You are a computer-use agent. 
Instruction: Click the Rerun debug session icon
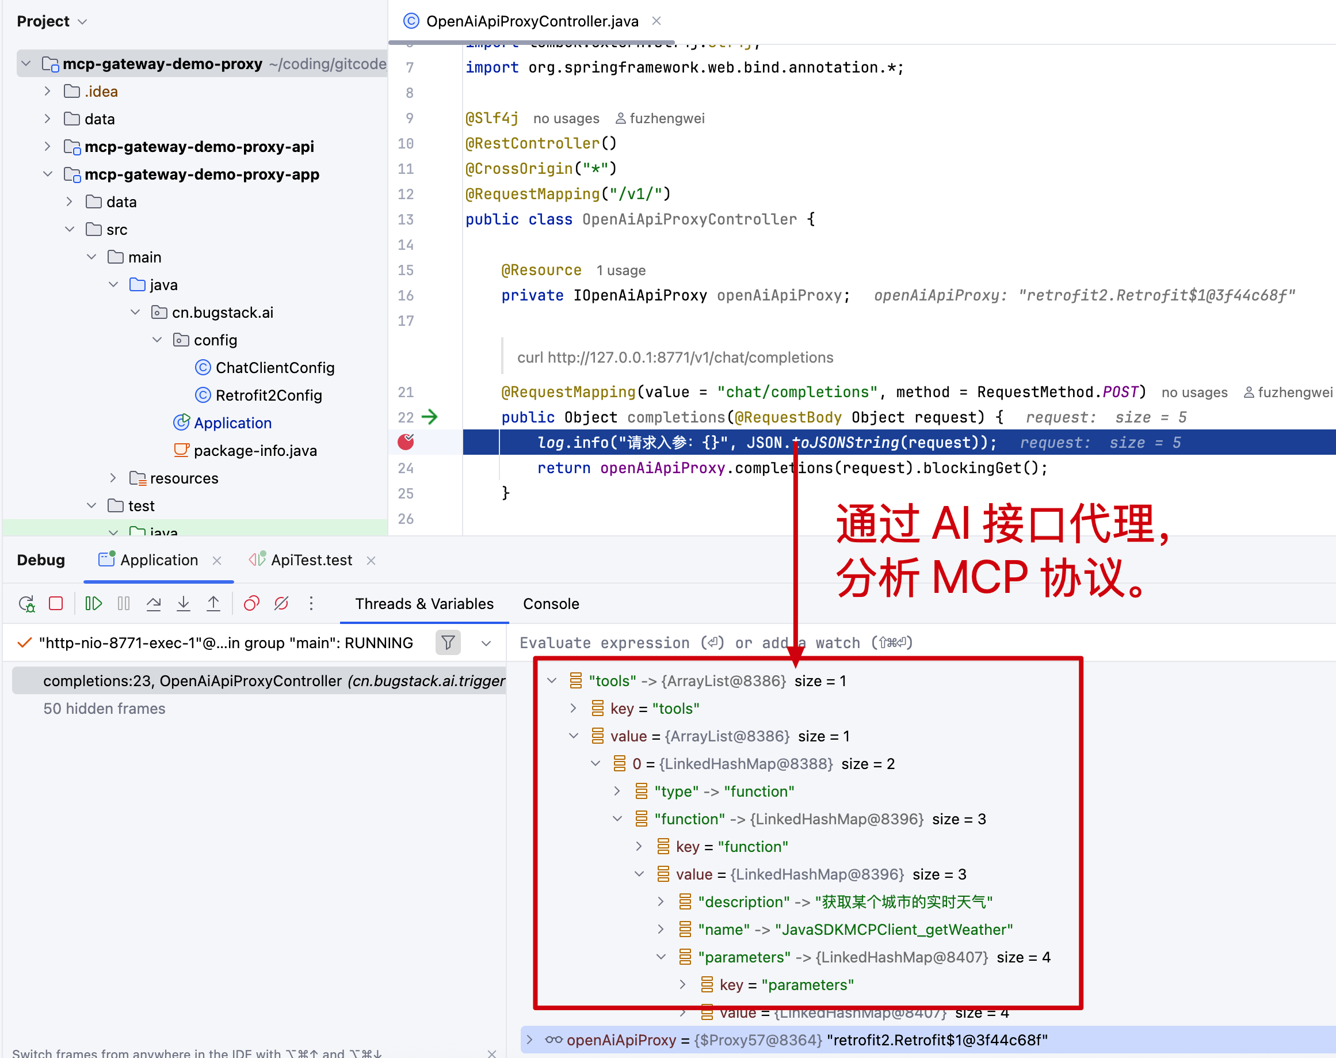26,603
